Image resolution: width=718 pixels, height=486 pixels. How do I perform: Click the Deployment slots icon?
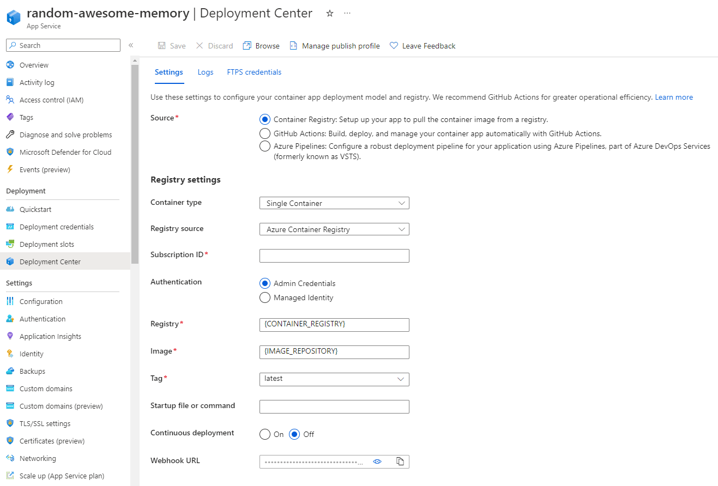pos(10,244)
